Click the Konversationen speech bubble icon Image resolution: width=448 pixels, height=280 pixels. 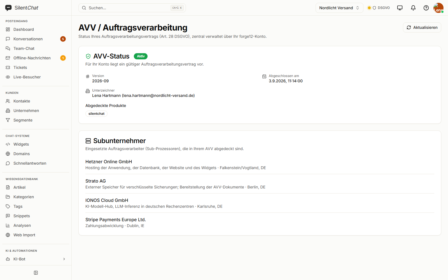click(x=8, y=39)
